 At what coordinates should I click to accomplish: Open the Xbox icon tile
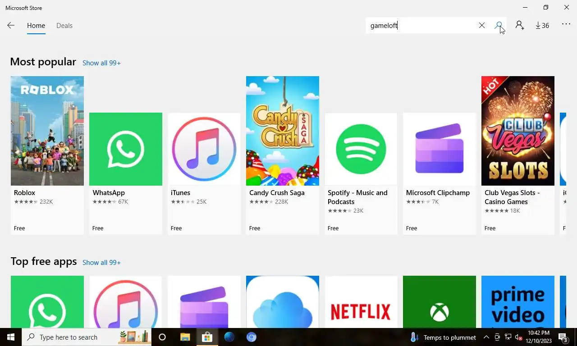click(440, 302)
